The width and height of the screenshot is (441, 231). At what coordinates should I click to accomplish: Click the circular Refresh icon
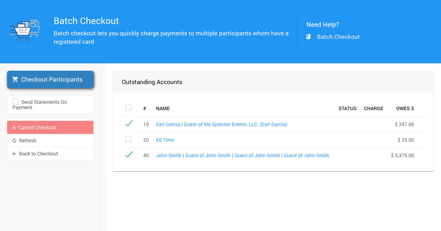pyautogui.click(x=14, y=141)
